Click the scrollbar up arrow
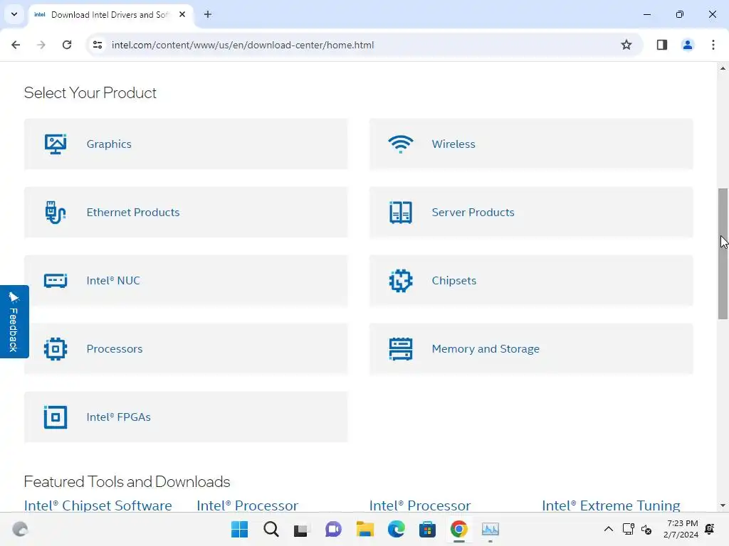The width and height of the screenshot is (729, 546). tap(723, 68)
